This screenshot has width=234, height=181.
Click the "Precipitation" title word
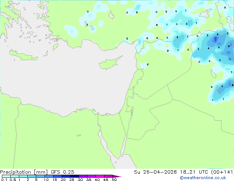(x=16, y=172)
